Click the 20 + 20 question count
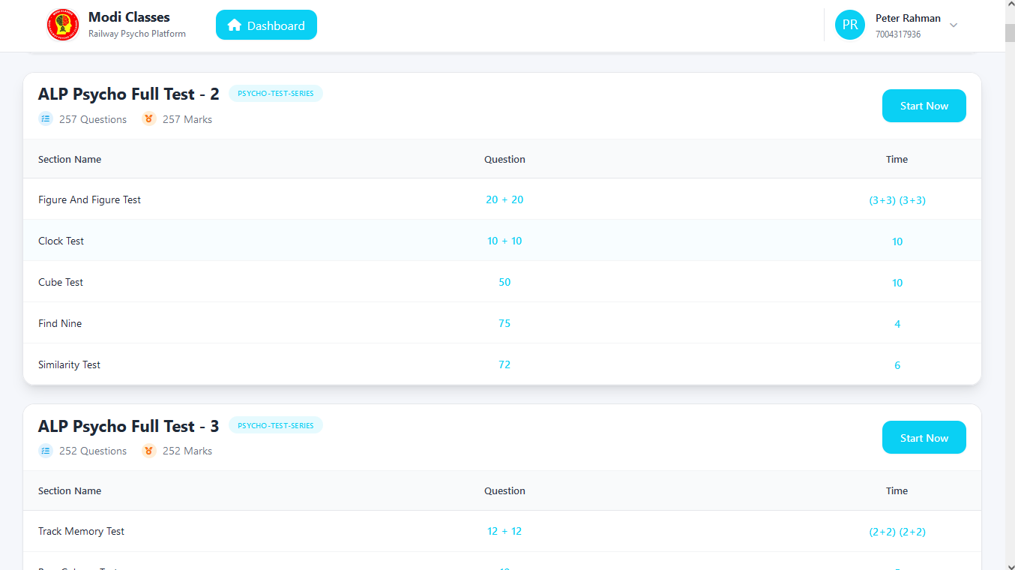1015x570 pixels. click(505, 199)
